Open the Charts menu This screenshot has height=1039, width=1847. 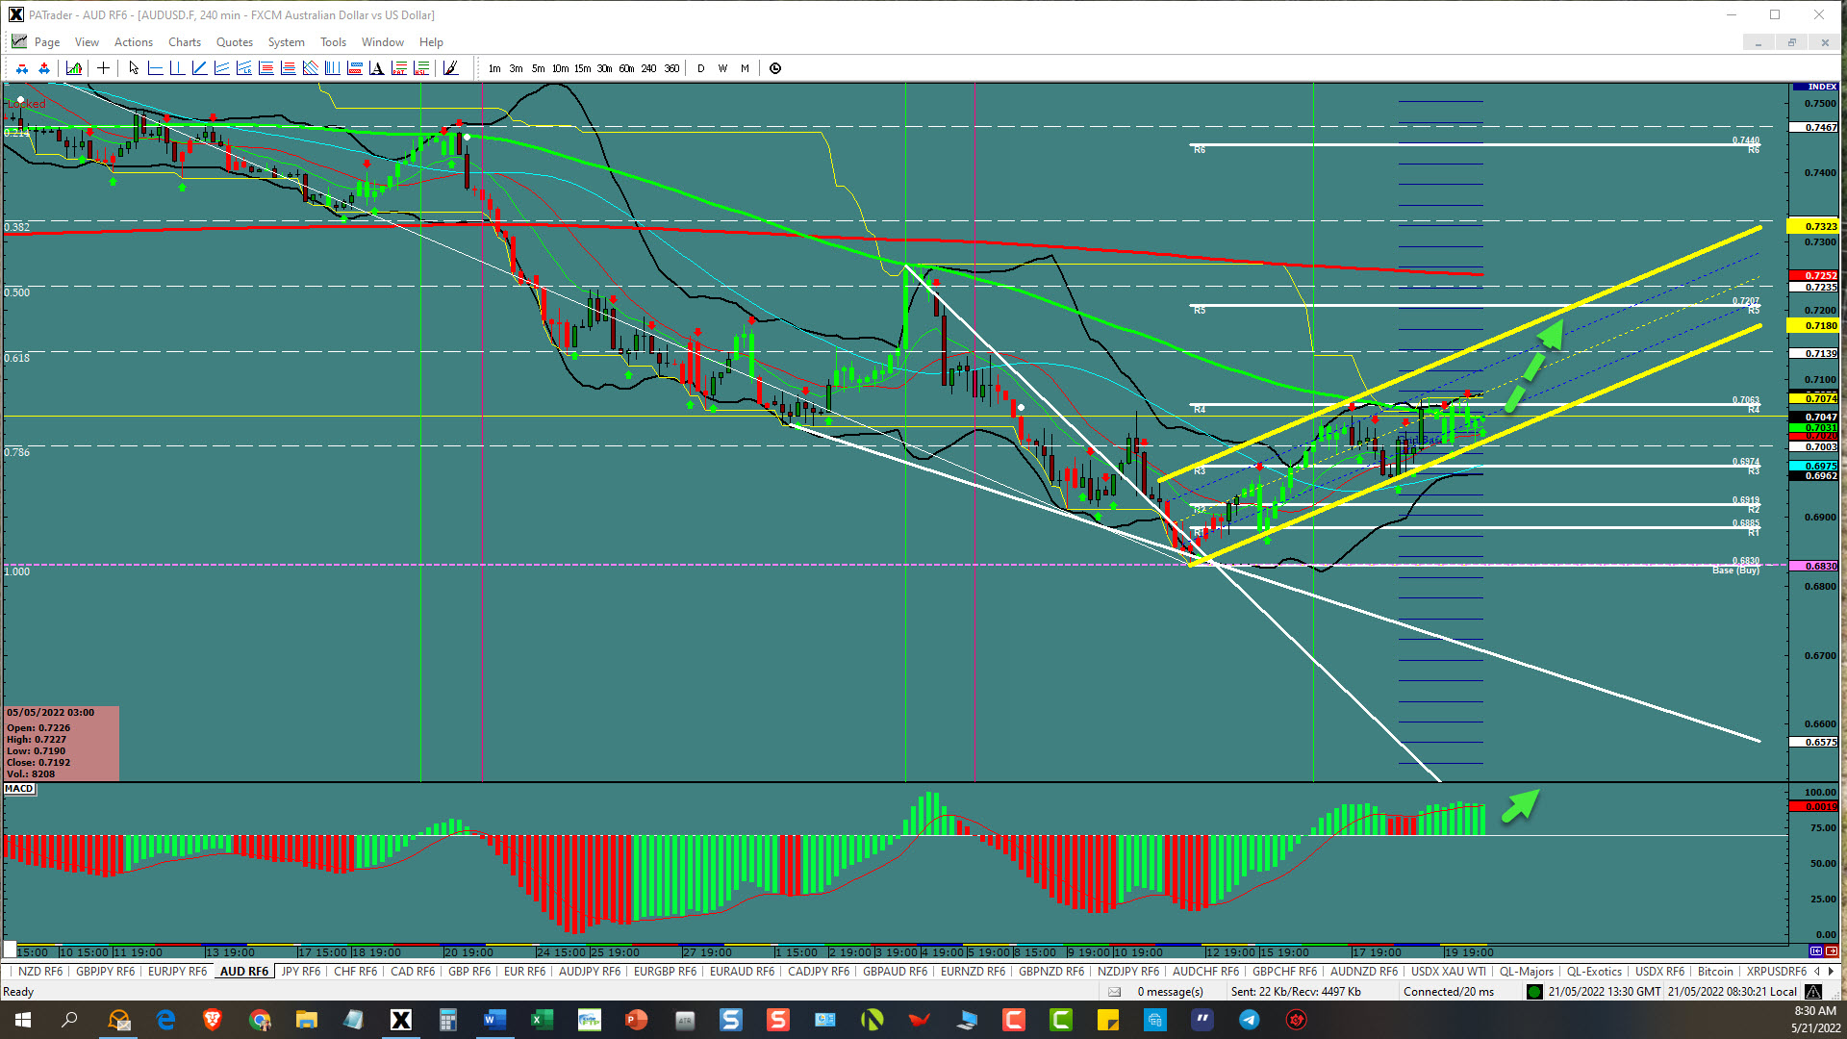point(185,42)
